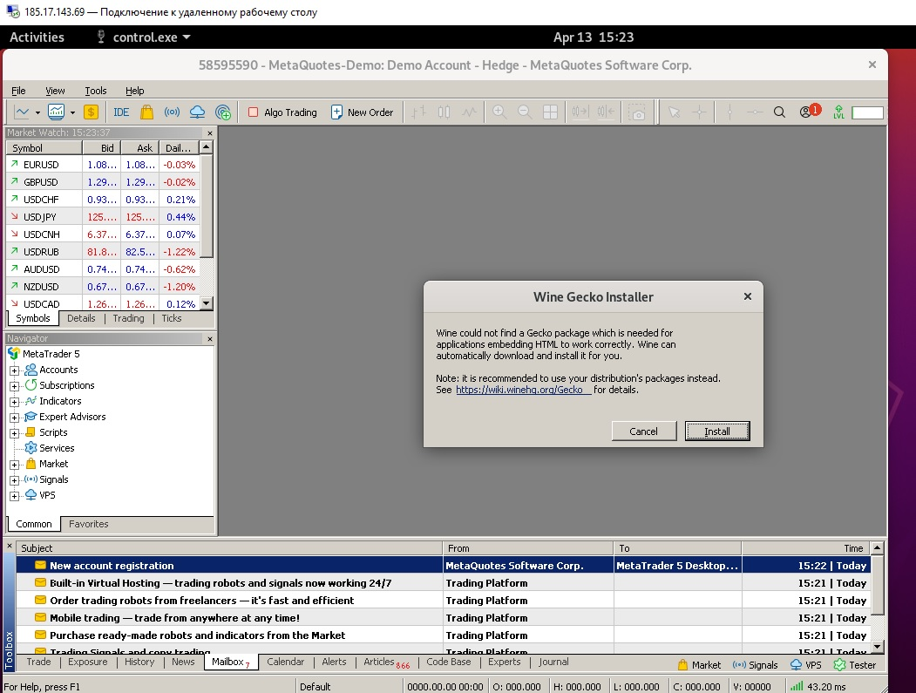This screenshot has height=693, width=916.
Task: Open the IDE MetaEditor button
Action: 121,112
